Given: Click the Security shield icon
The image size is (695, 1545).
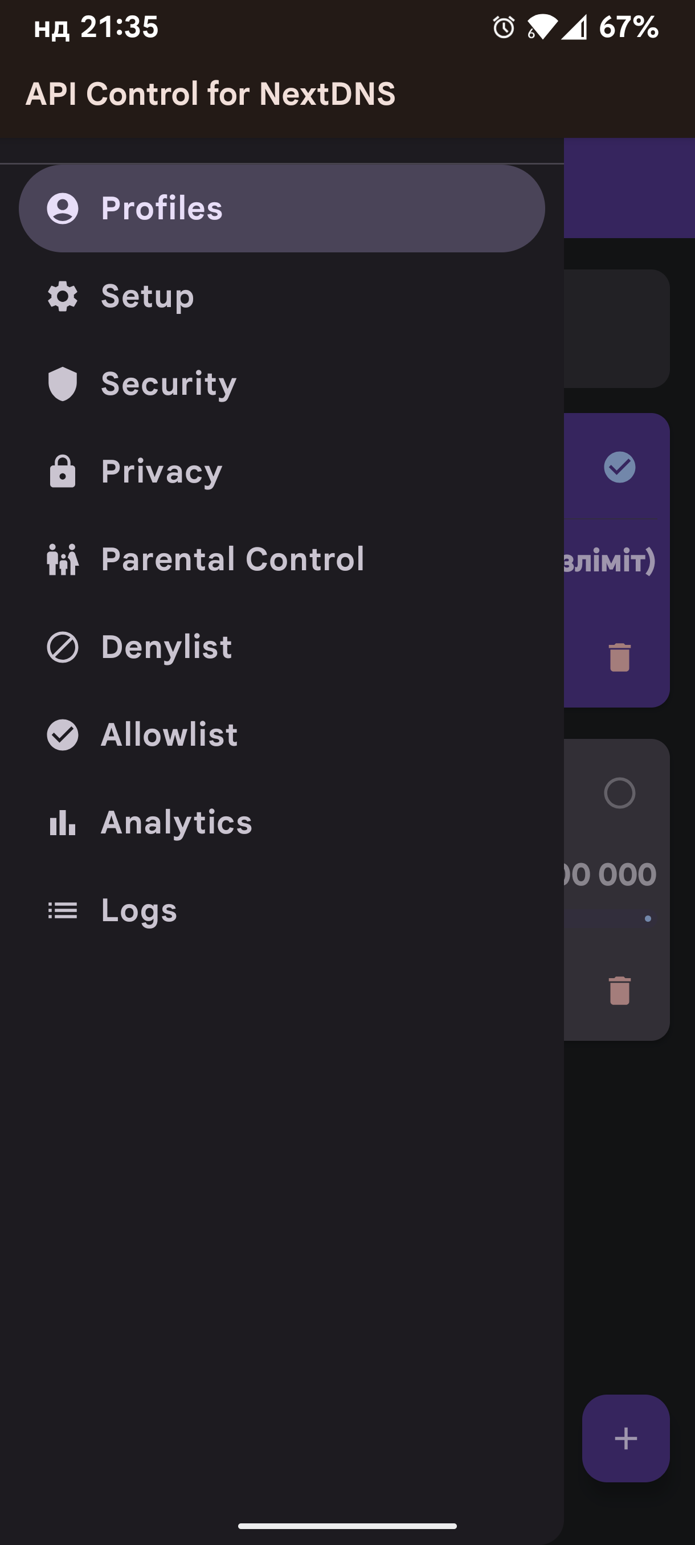Looking at the screenshot, I should (62, 384).
